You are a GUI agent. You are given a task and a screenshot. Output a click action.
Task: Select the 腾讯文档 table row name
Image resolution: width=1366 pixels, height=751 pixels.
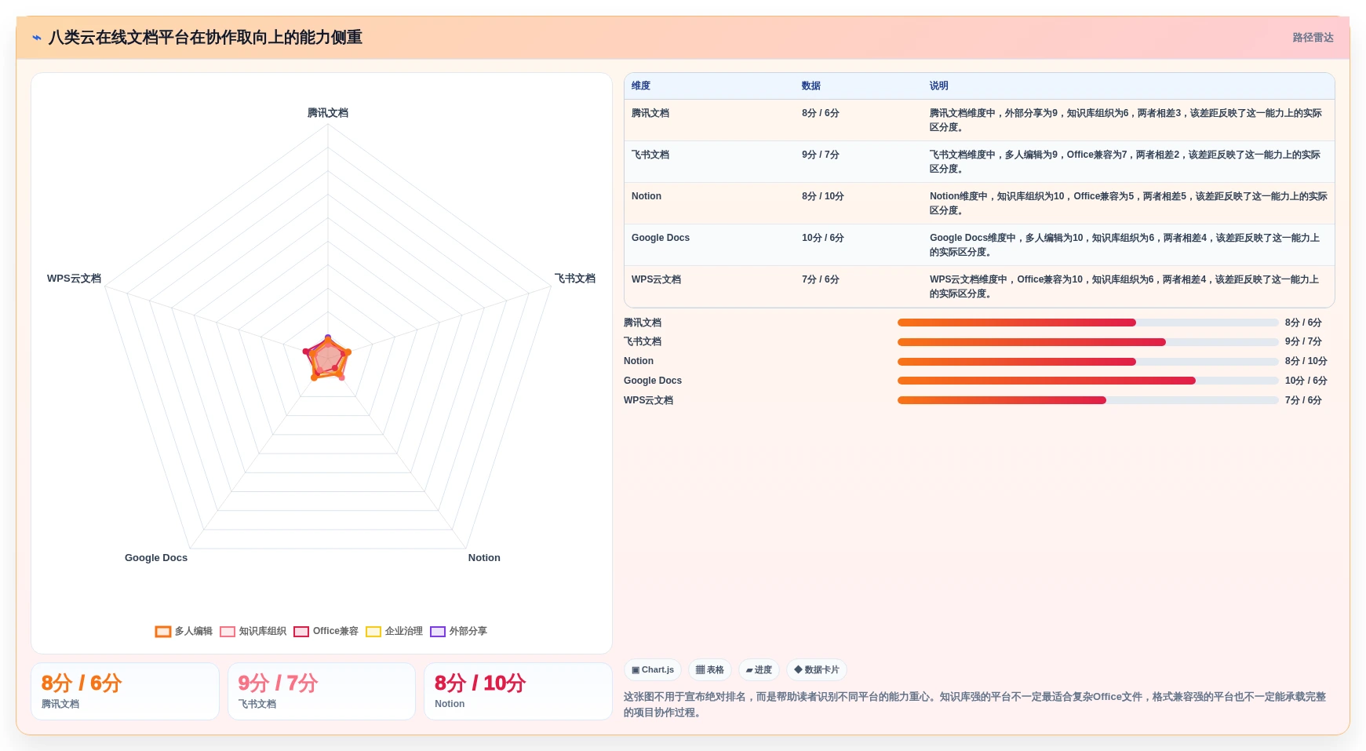click(x=650, y=114)
